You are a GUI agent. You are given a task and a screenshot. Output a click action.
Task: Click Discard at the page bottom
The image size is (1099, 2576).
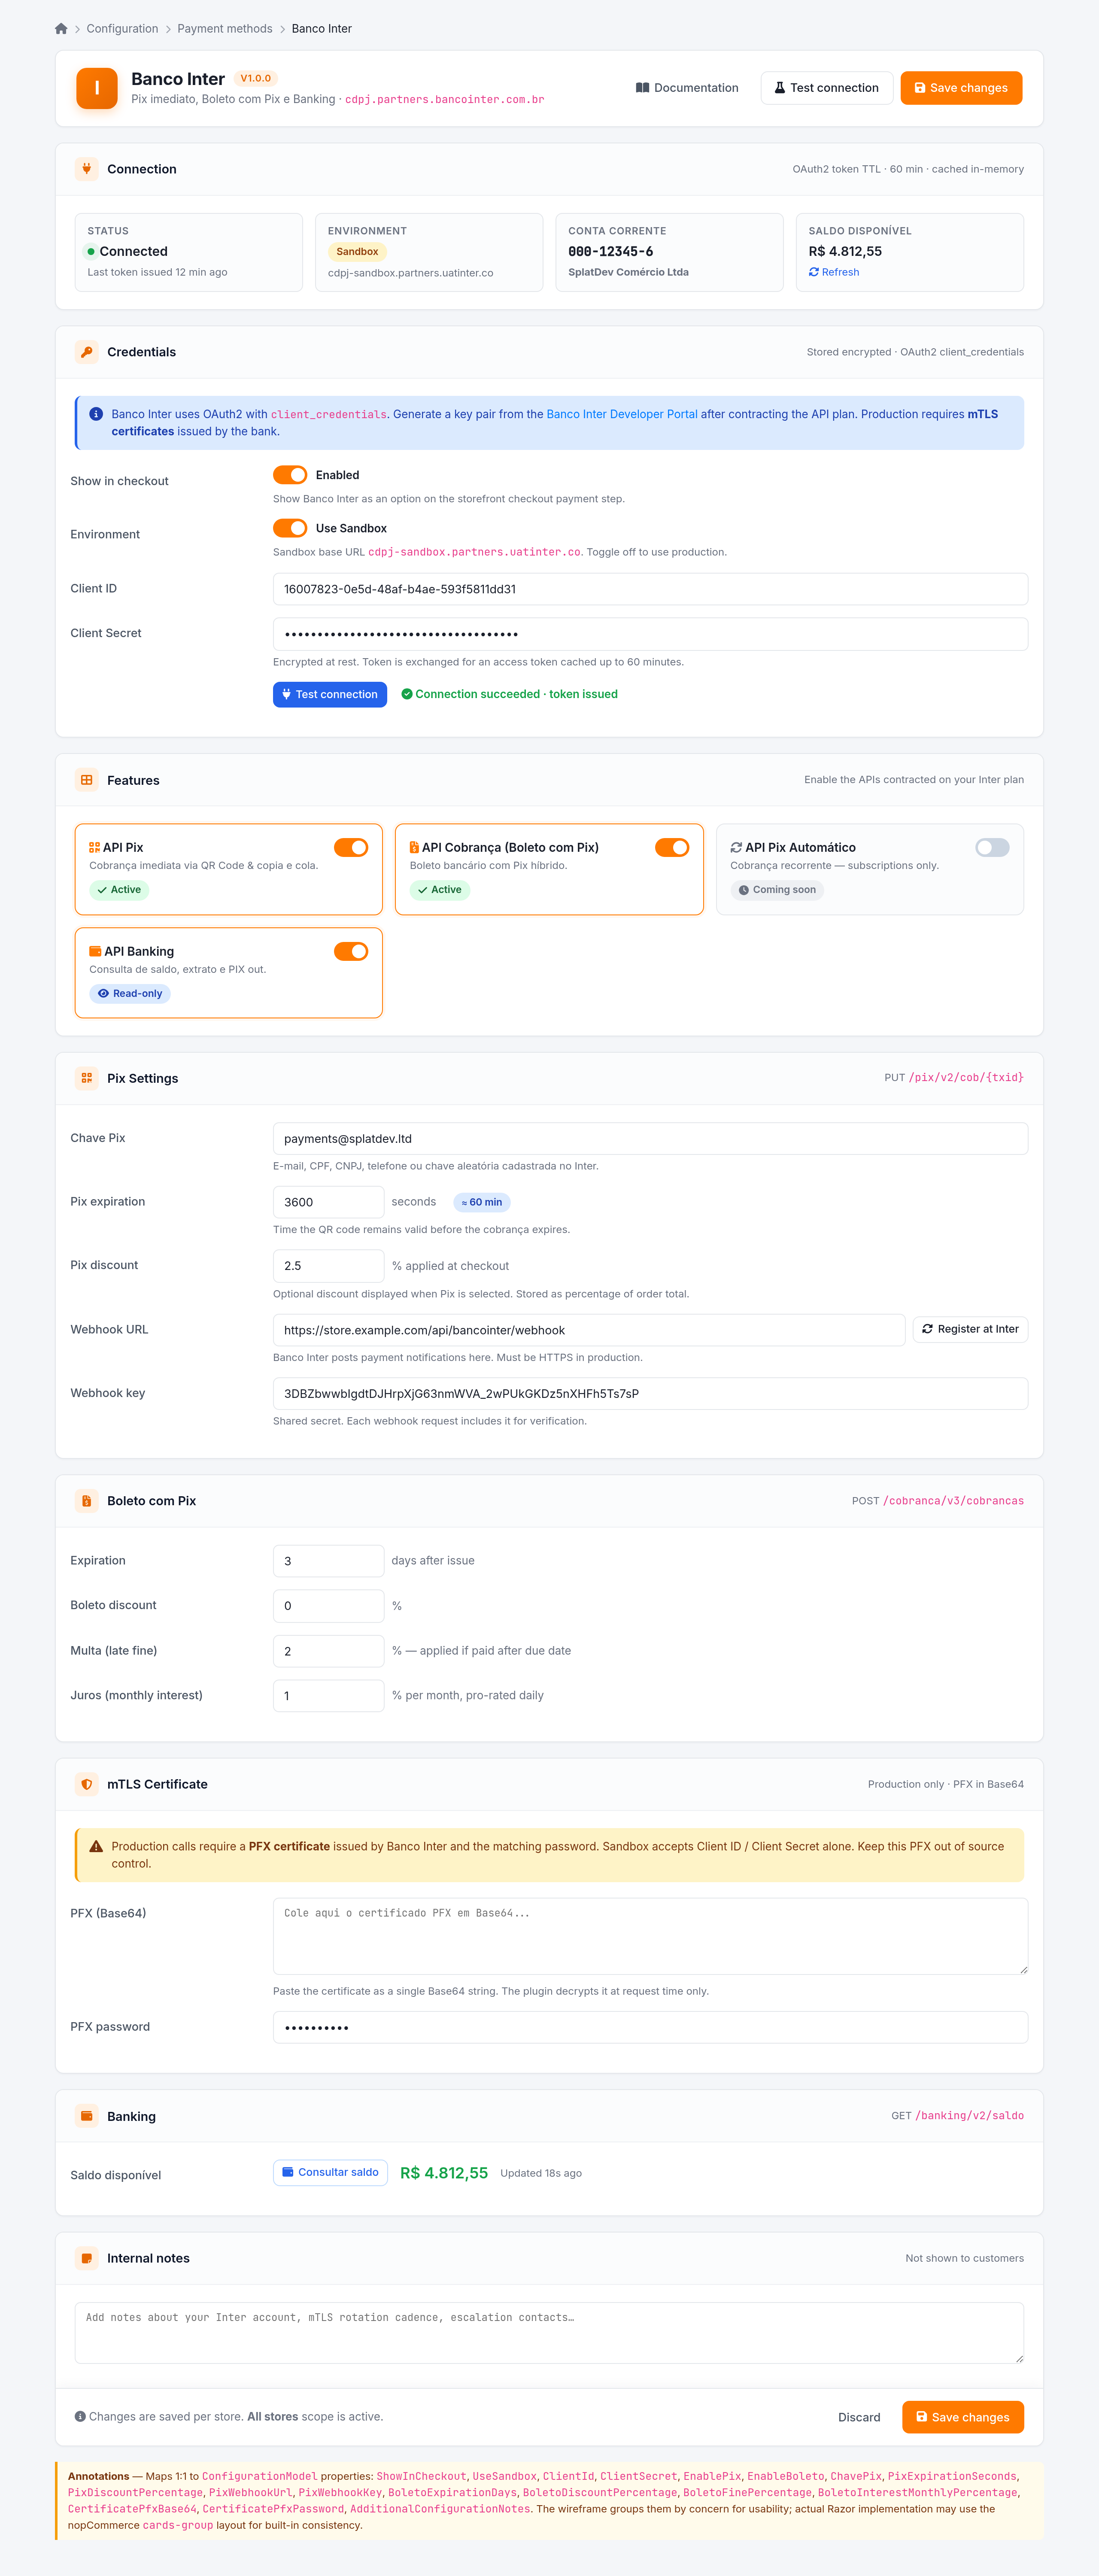(859, 2417)
